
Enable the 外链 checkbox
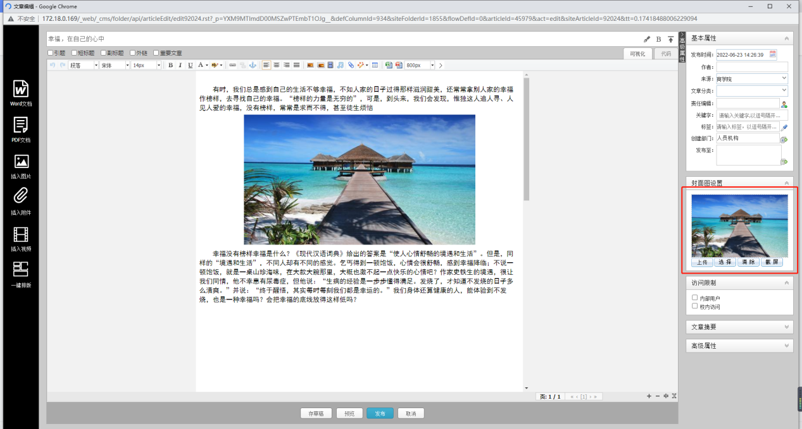click(x=132, y=53)
